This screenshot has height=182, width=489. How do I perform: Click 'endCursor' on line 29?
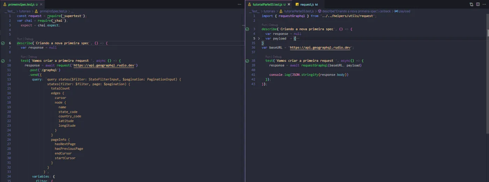(64, 153)
